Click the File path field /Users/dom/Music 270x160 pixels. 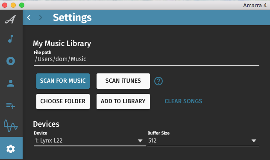click(147, 59)
